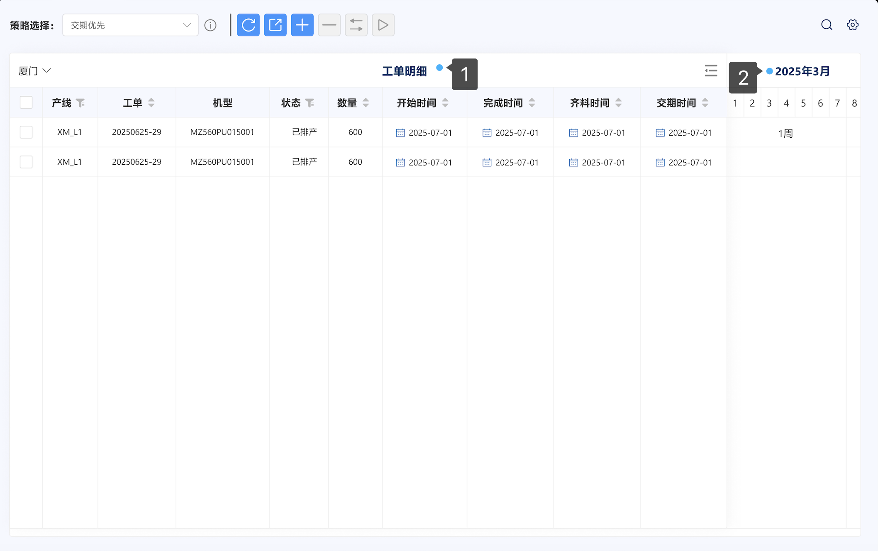
Task: Click the swap arrows toolbar button
Action: point(356,25)
